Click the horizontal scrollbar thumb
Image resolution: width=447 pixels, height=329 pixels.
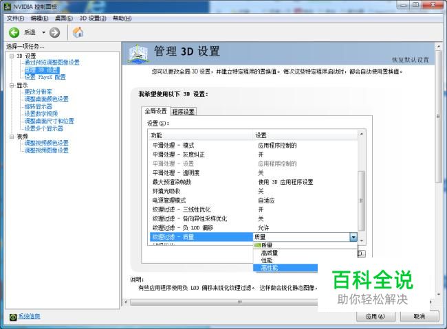[240, 302]
